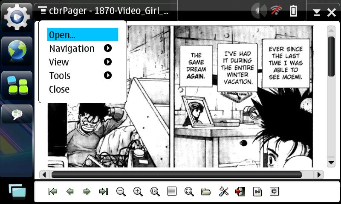341x204 pixels.
Task: Click the cbrPager application title menu
Action: (103, 10)
